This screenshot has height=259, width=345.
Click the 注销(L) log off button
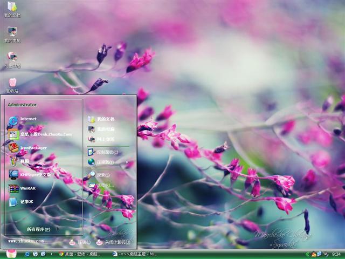coord(81,242)
